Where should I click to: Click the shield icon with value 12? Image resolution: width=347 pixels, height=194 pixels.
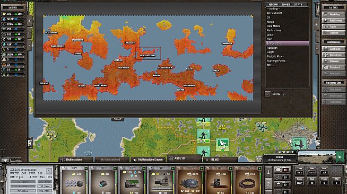coord(282,184)
